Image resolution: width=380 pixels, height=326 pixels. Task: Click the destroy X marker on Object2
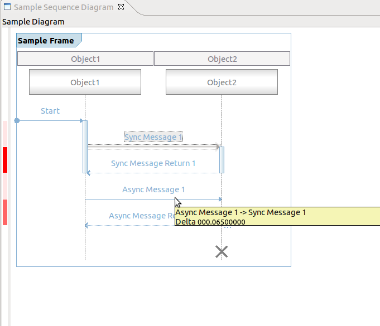[222, 252]
